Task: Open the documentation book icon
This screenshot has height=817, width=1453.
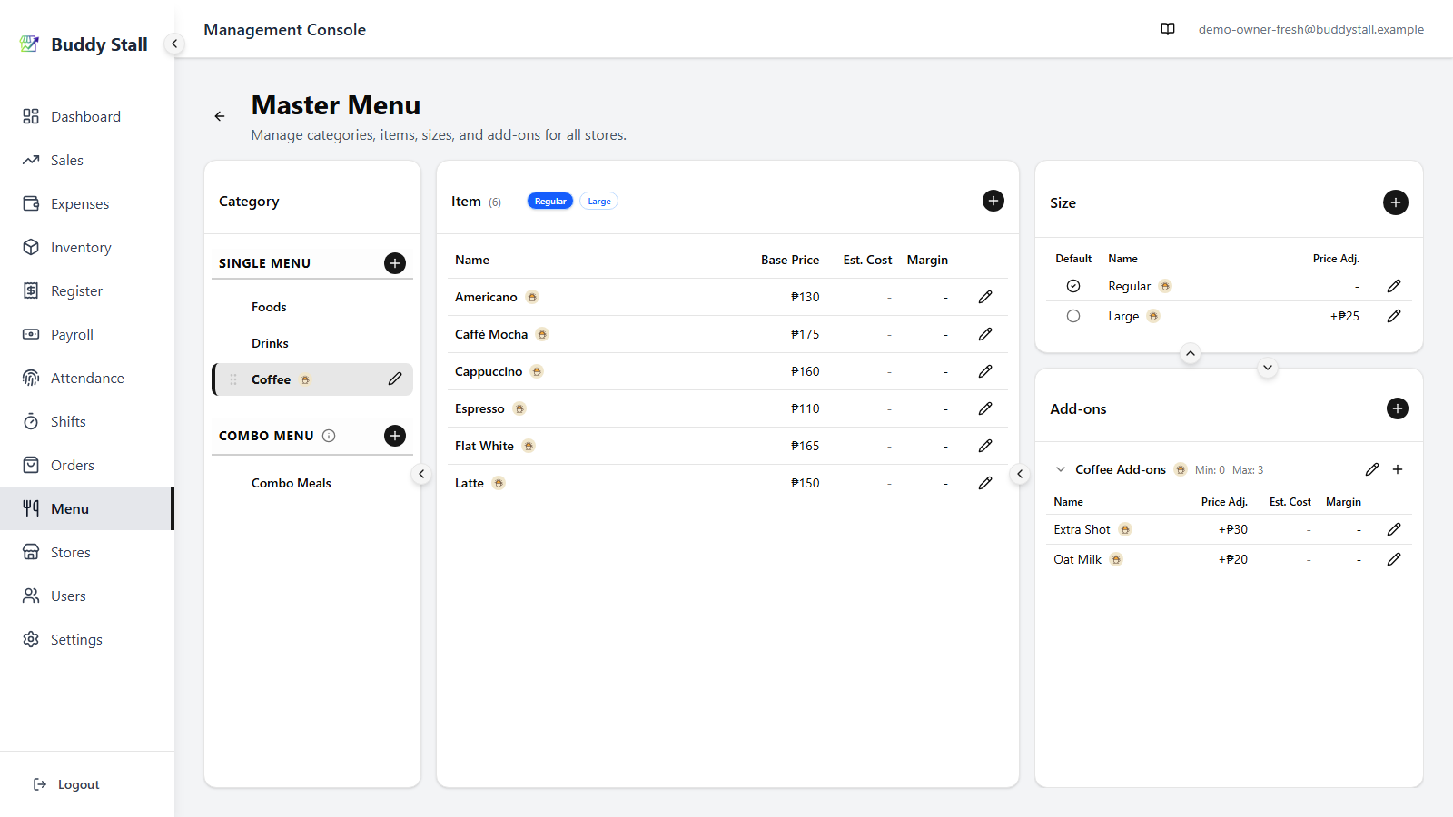Action: click(x=1168, y=29)
